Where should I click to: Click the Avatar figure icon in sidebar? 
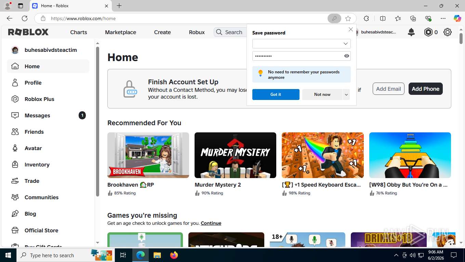coord(15,148)
